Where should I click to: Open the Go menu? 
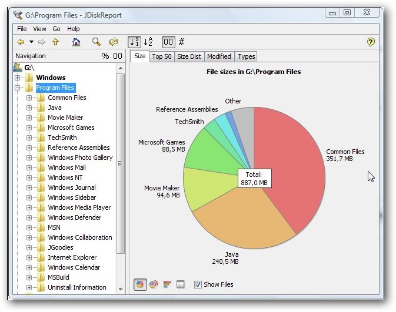pos(56,29)
